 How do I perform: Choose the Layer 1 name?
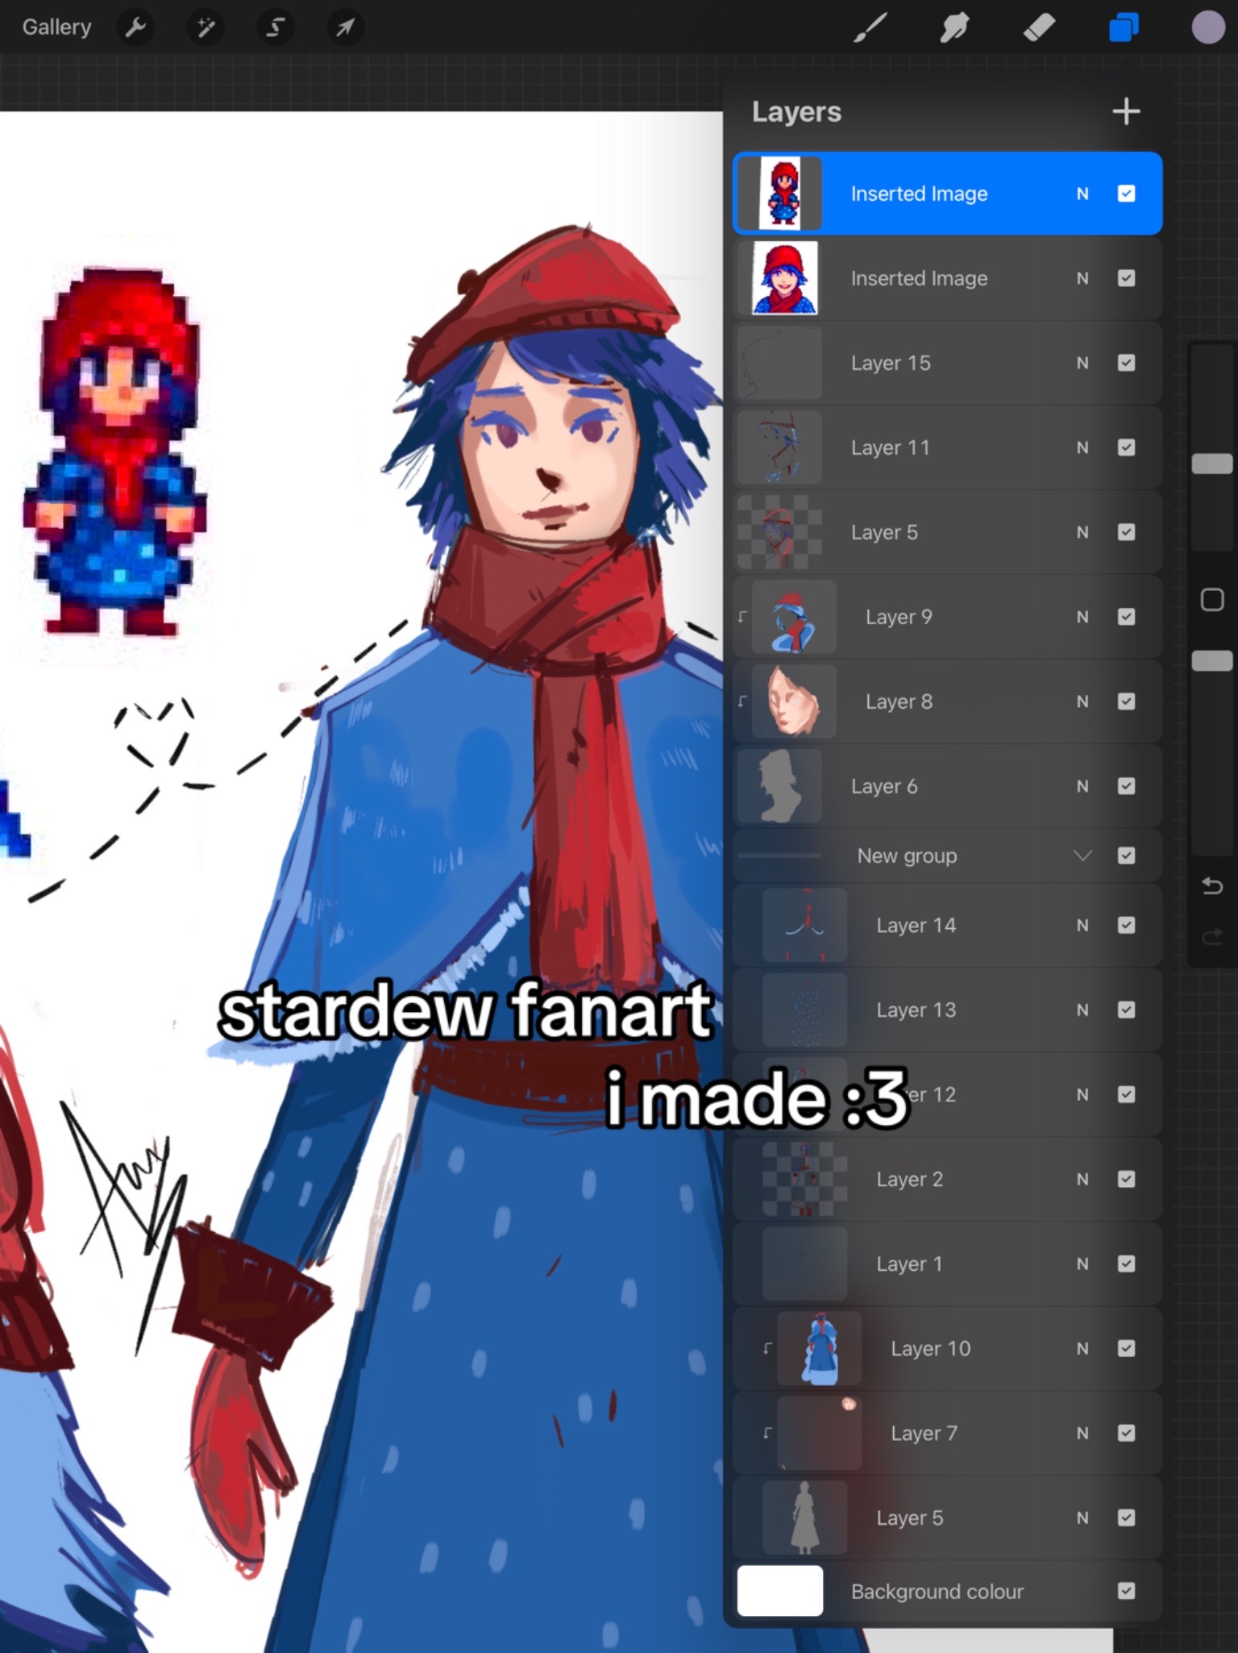tap(909, 1264)
